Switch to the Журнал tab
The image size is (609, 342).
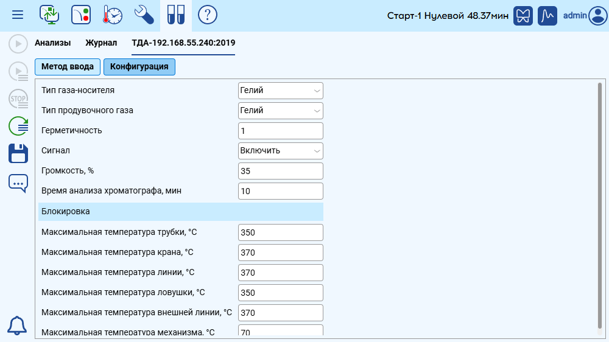101,43
